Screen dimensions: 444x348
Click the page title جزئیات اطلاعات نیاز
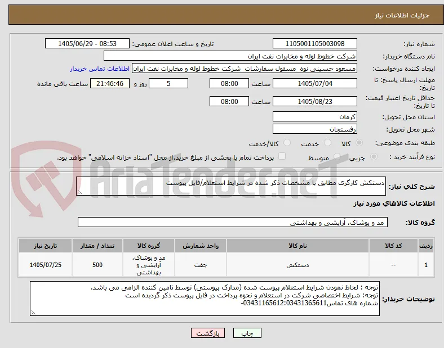click(402, 15)
